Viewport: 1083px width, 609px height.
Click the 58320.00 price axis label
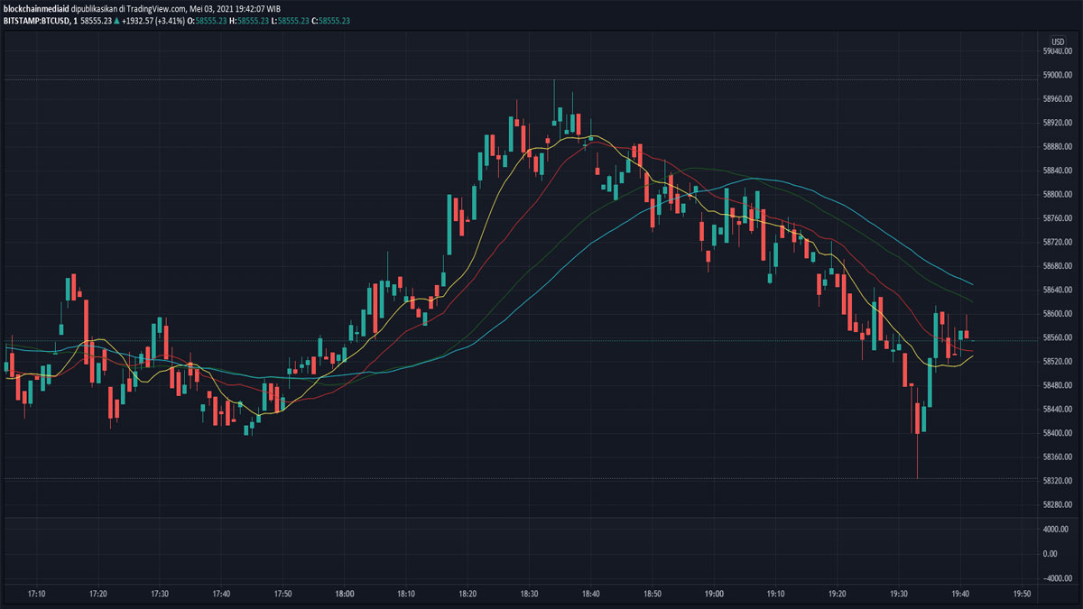tap(1056, 481)
